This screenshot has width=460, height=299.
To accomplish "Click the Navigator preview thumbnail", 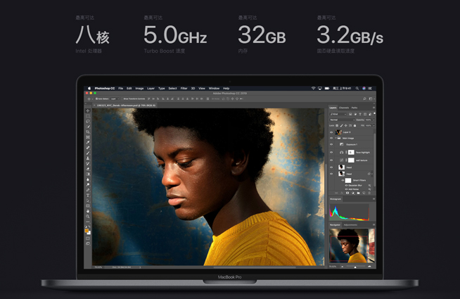I will point(352,246).
